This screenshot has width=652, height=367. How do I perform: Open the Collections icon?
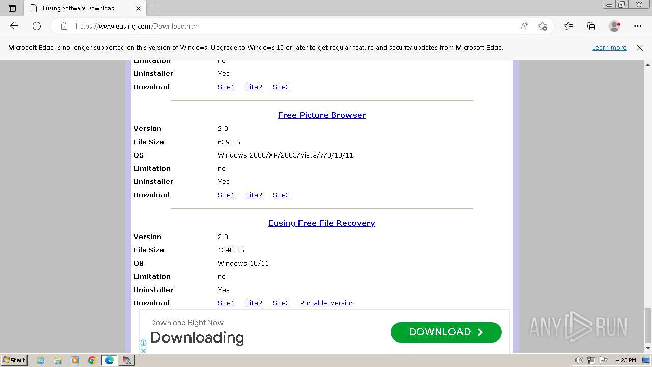[x=591, y=26]
